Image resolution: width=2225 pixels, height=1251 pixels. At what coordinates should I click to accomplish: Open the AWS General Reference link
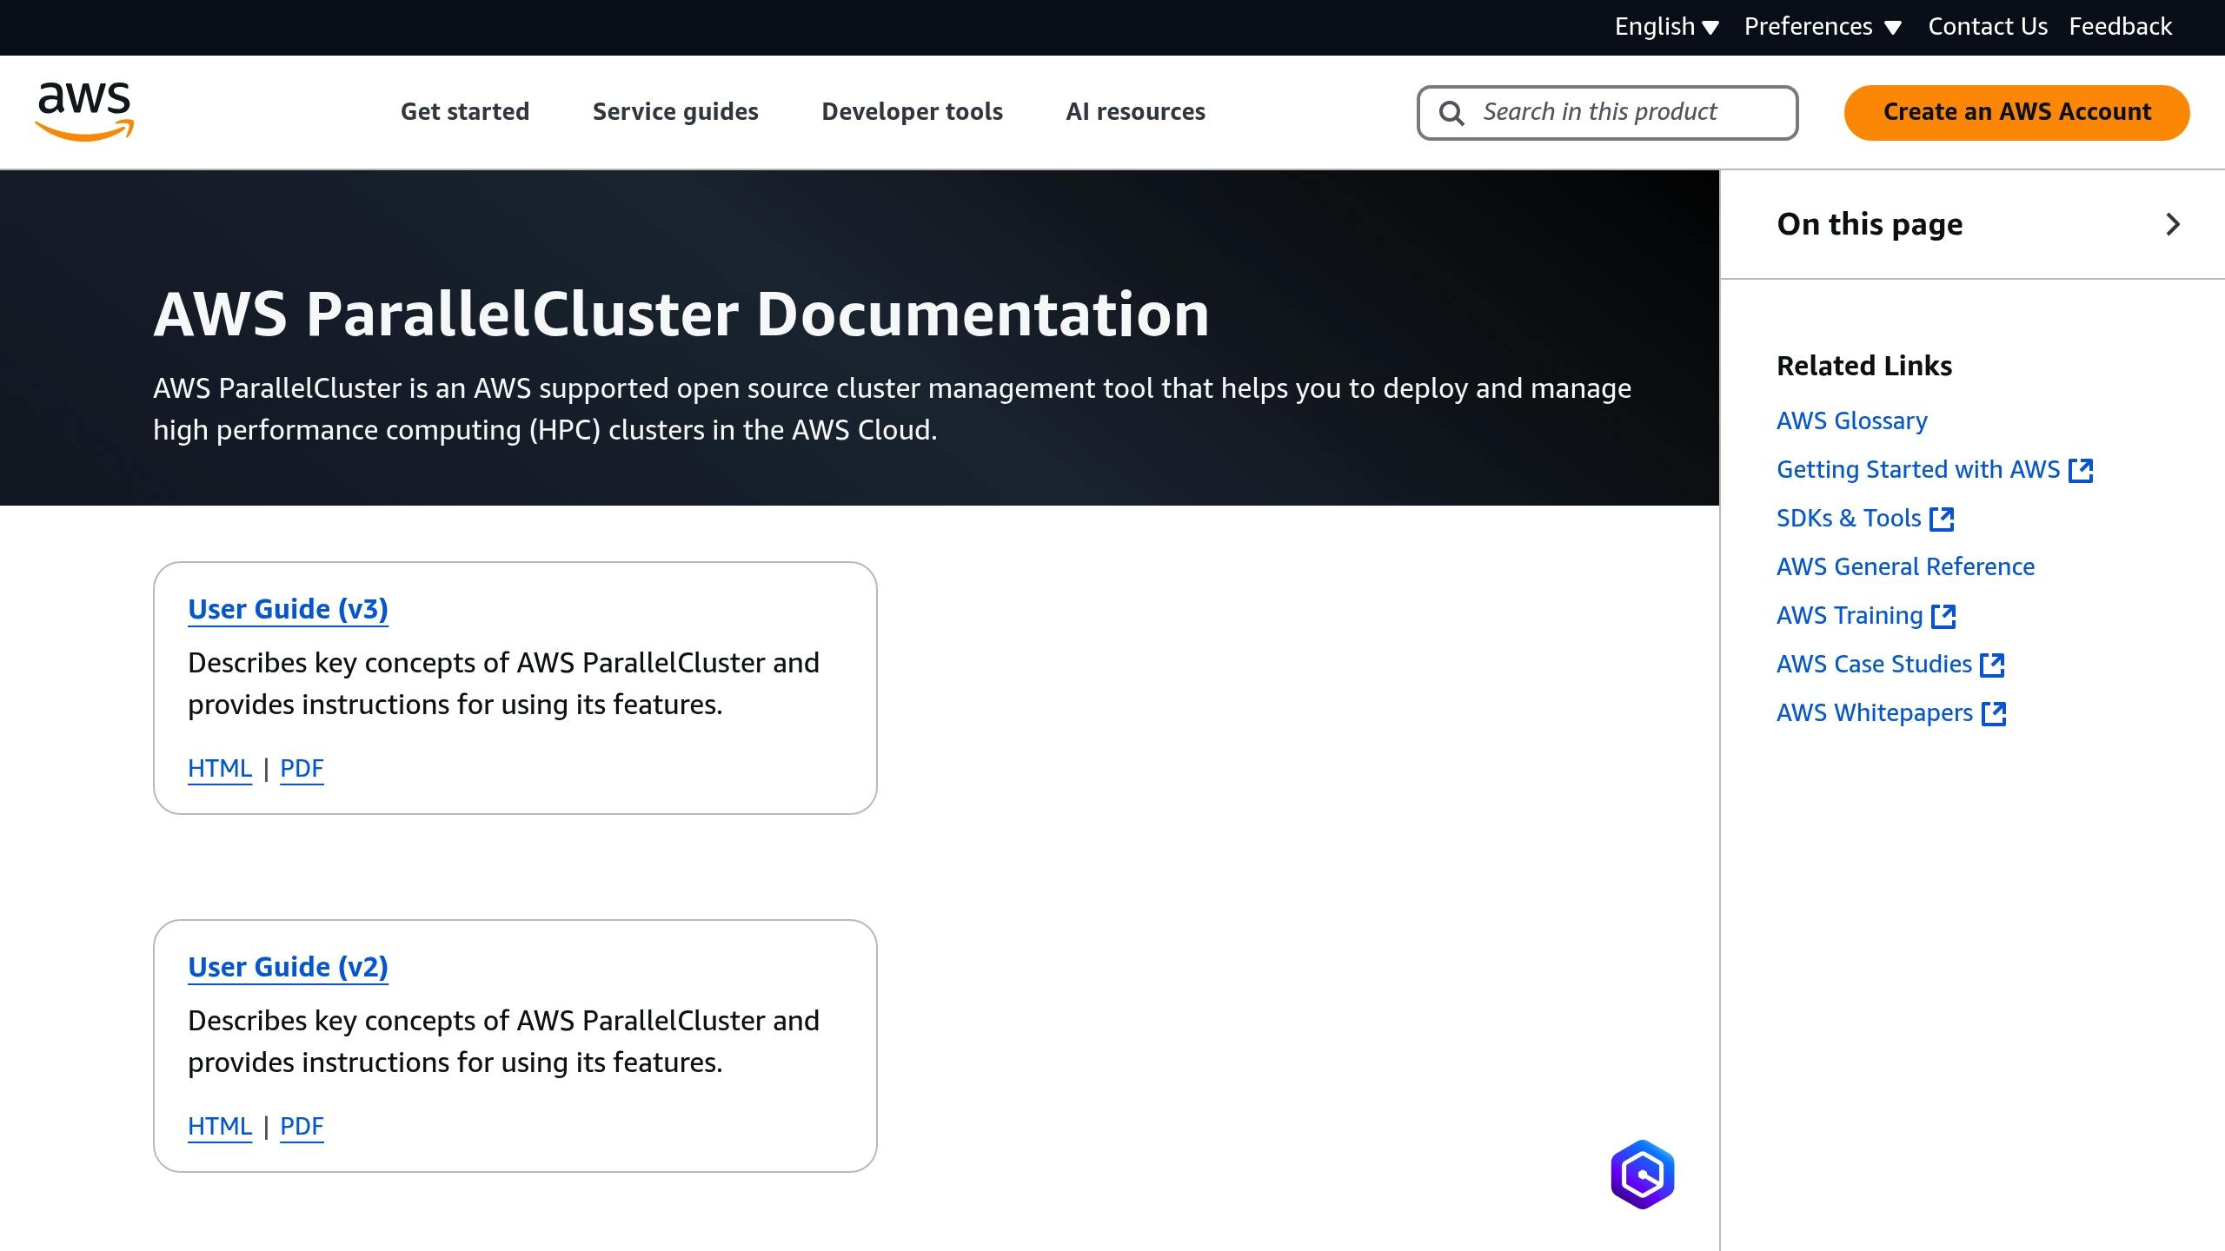click(1905, 566)
